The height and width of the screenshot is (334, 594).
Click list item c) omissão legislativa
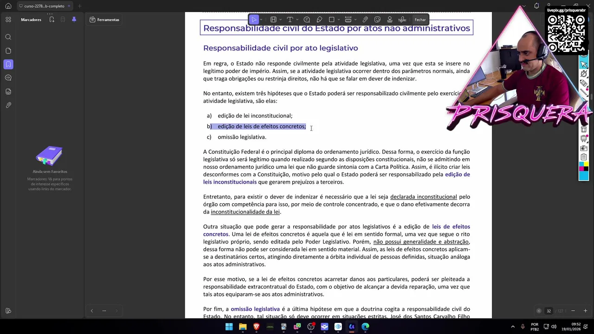[237, 137]
